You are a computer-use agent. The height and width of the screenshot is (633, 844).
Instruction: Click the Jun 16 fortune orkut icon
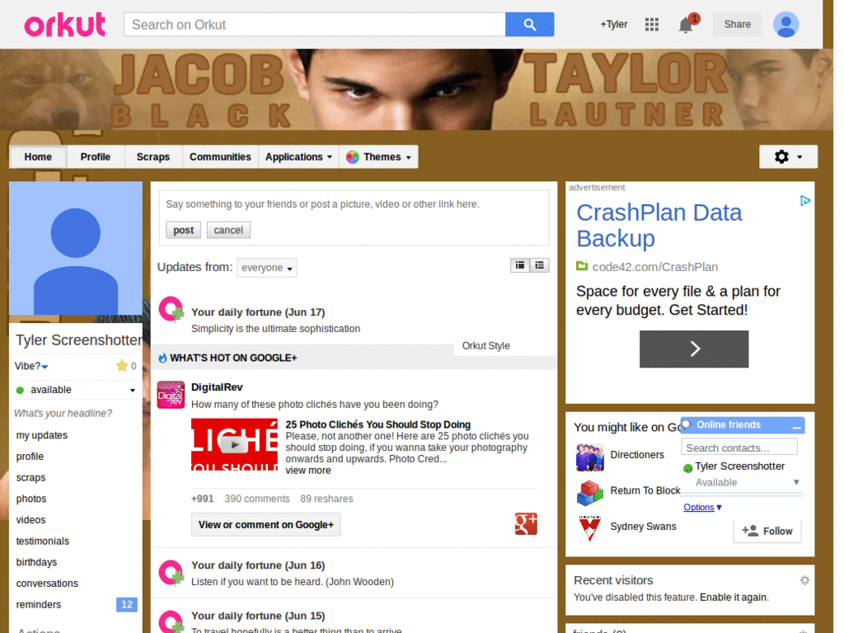171,573
